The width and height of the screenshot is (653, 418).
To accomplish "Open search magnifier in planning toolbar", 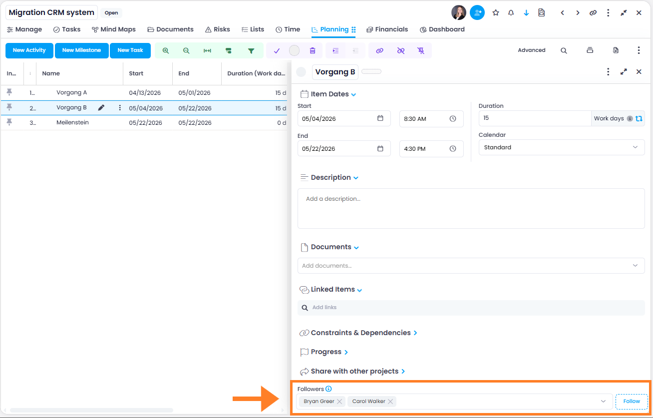I will pos(564,50).
